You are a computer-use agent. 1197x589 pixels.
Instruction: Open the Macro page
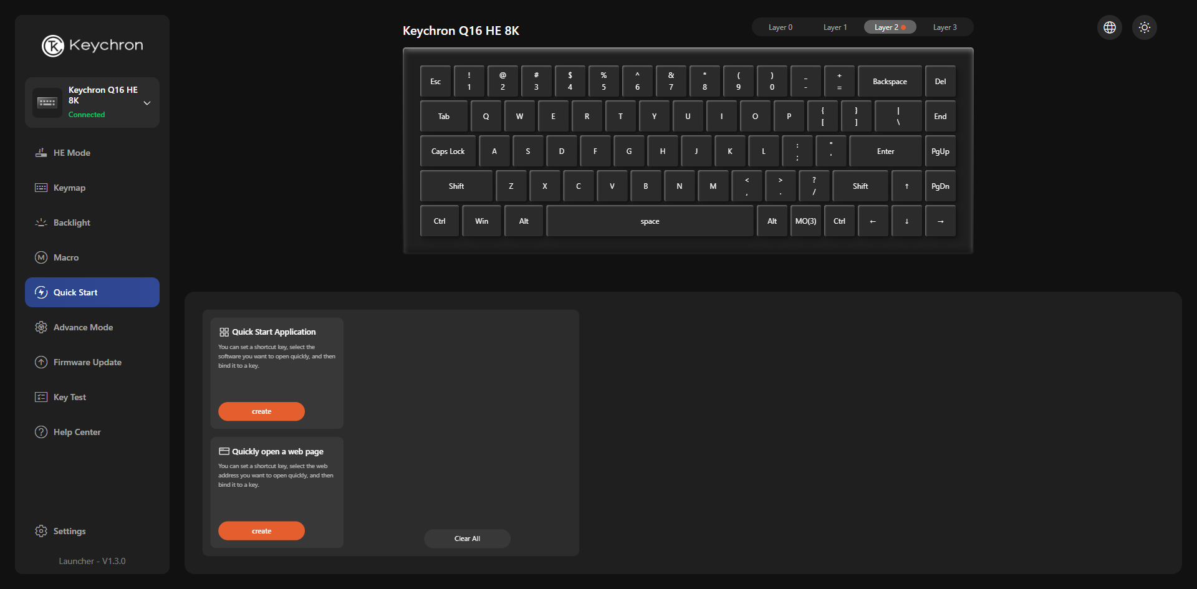click(65, 257)
